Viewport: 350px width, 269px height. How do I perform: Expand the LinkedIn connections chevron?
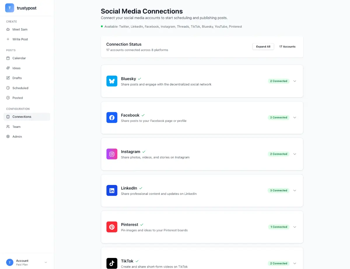[295, 190]
